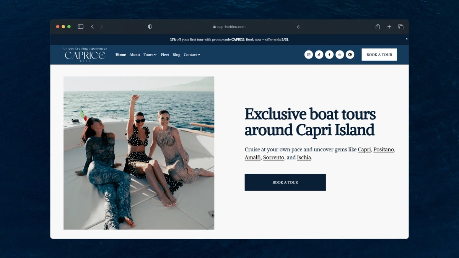The width and height of the screenshot is (459, 258).
Task: Reload the page with the refresh icon
Action: (298, 27)
